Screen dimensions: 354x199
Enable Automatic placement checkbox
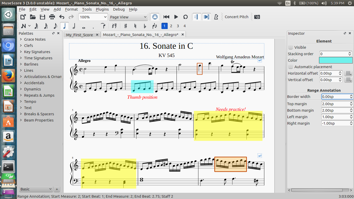[x=291, y=67]
